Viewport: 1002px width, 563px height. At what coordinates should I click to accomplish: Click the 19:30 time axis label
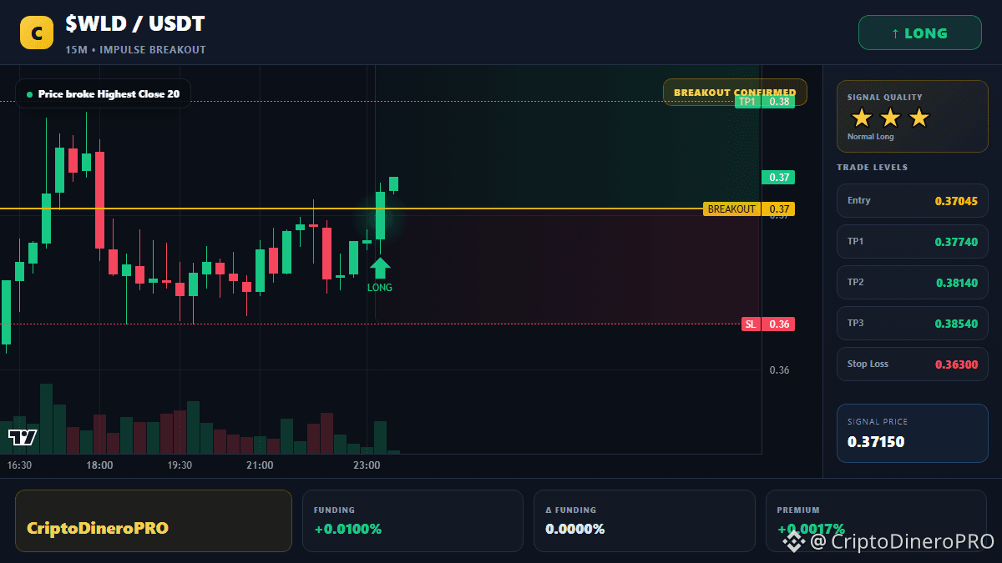pos(180,465)
